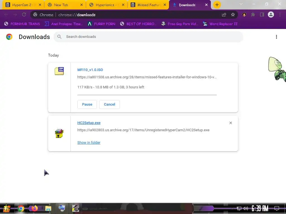
Task: Close the Hyperionics tab
Action: (123, 5)
